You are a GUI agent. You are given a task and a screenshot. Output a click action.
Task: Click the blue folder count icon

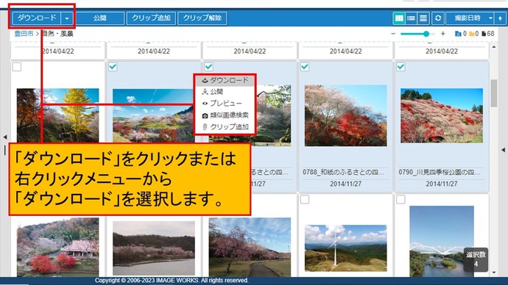tap(458, 34)
